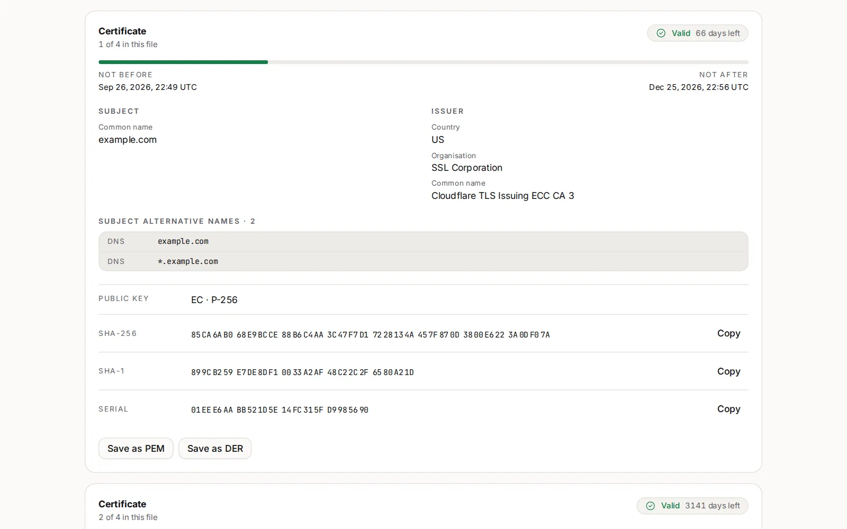Click the check icon beside '3141 days left'

click(x=651, y=506)
